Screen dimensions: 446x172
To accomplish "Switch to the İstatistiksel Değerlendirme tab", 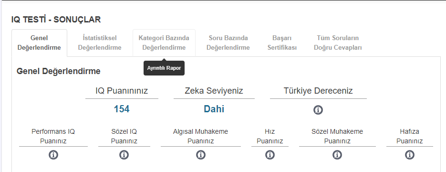I will tap(100, 43).
